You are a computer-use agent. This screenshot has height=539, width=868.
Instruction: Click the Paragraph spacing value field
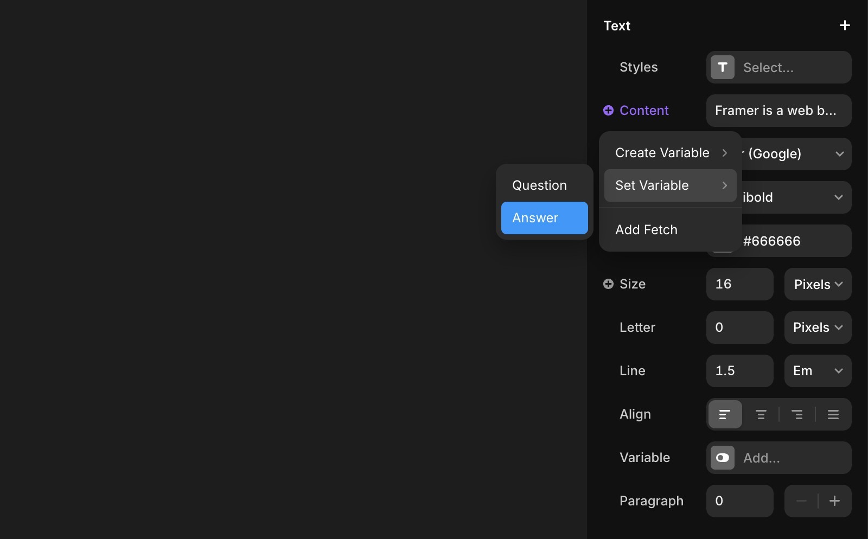[740, 501]
